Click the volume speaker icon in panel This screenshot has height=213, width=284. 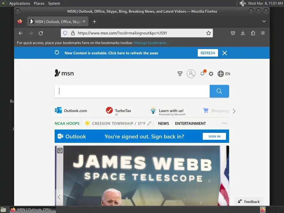pyautogui.click(x=242, y=3)
